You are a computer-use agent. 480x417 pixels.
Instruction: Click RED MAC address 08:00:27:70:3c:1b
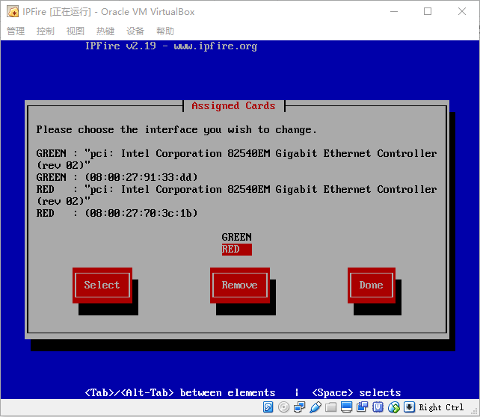tap(141, 213)
